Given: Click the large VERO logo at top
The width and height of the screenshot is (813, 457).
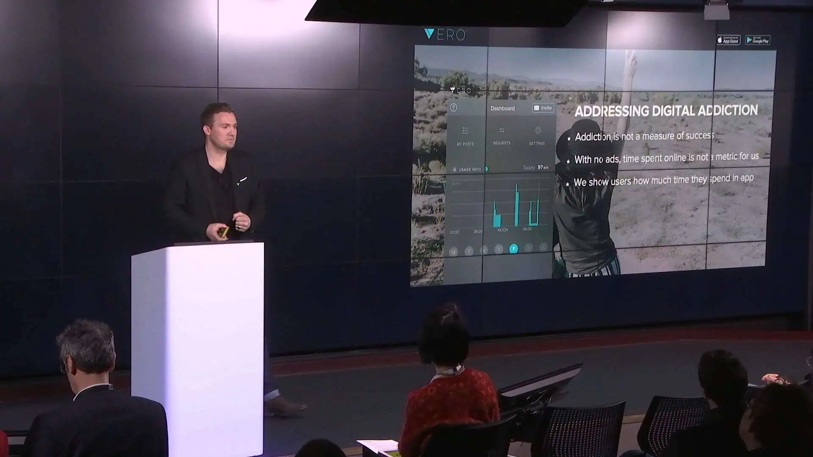Looking at the screenshot, I should tap(445, 34).
